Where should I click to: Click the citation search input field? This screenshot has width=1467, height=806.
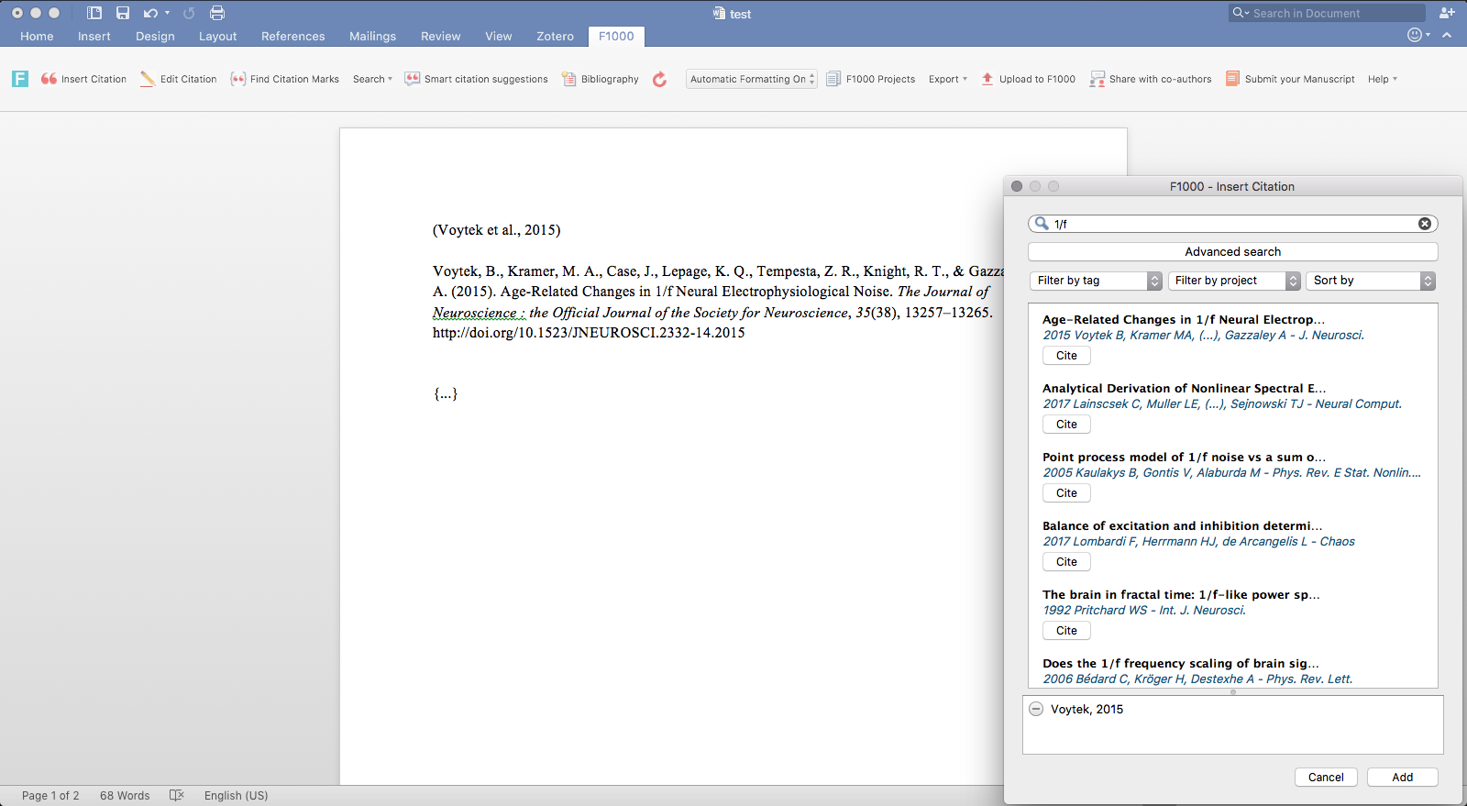click(x=1232, y=224)
